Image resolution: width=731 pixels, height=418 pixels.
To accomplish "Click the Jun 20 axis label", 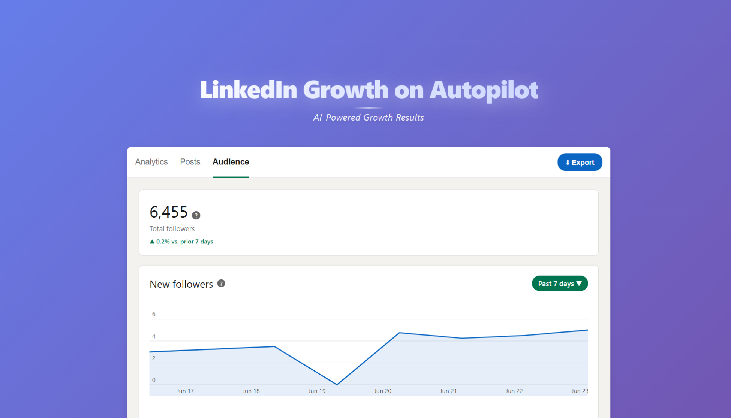I will [x=382, y=391].
